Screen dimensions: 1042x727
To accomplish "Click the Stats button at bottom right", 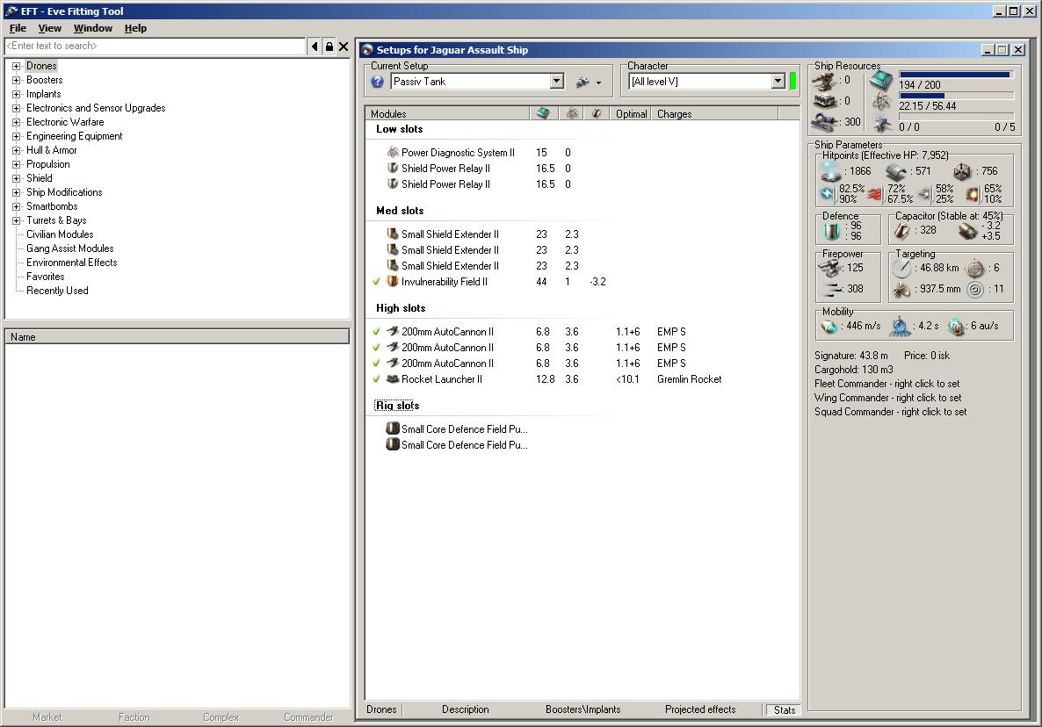I will [x=784, y=710].
